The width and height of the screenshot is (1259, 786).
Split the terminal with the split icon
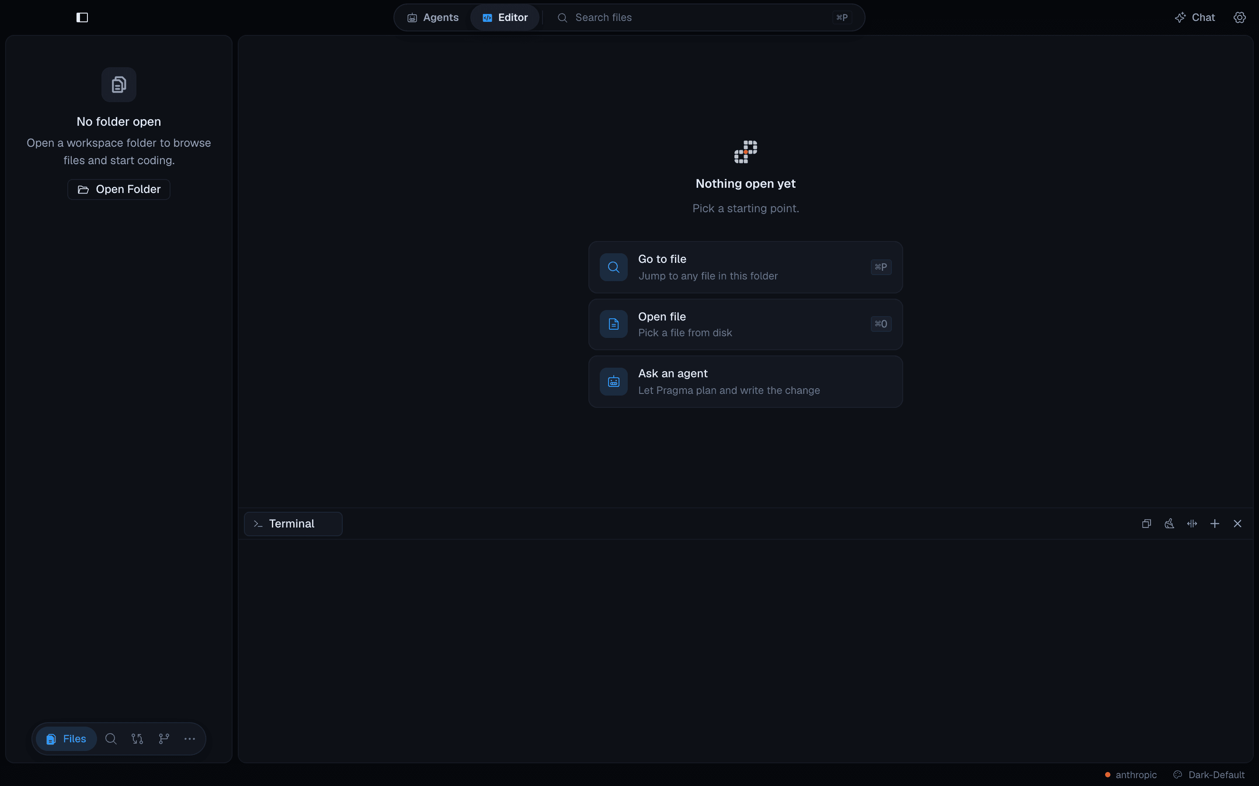point(1192,524)
